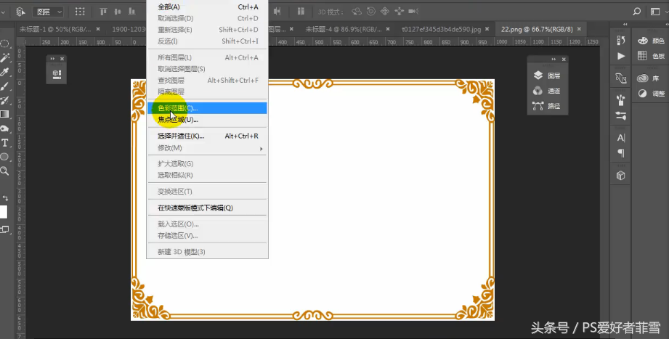This screenshot has height=339, width=669.
Task: Expand the 修改(M) submenu
Action: click(x=211, y=148)
